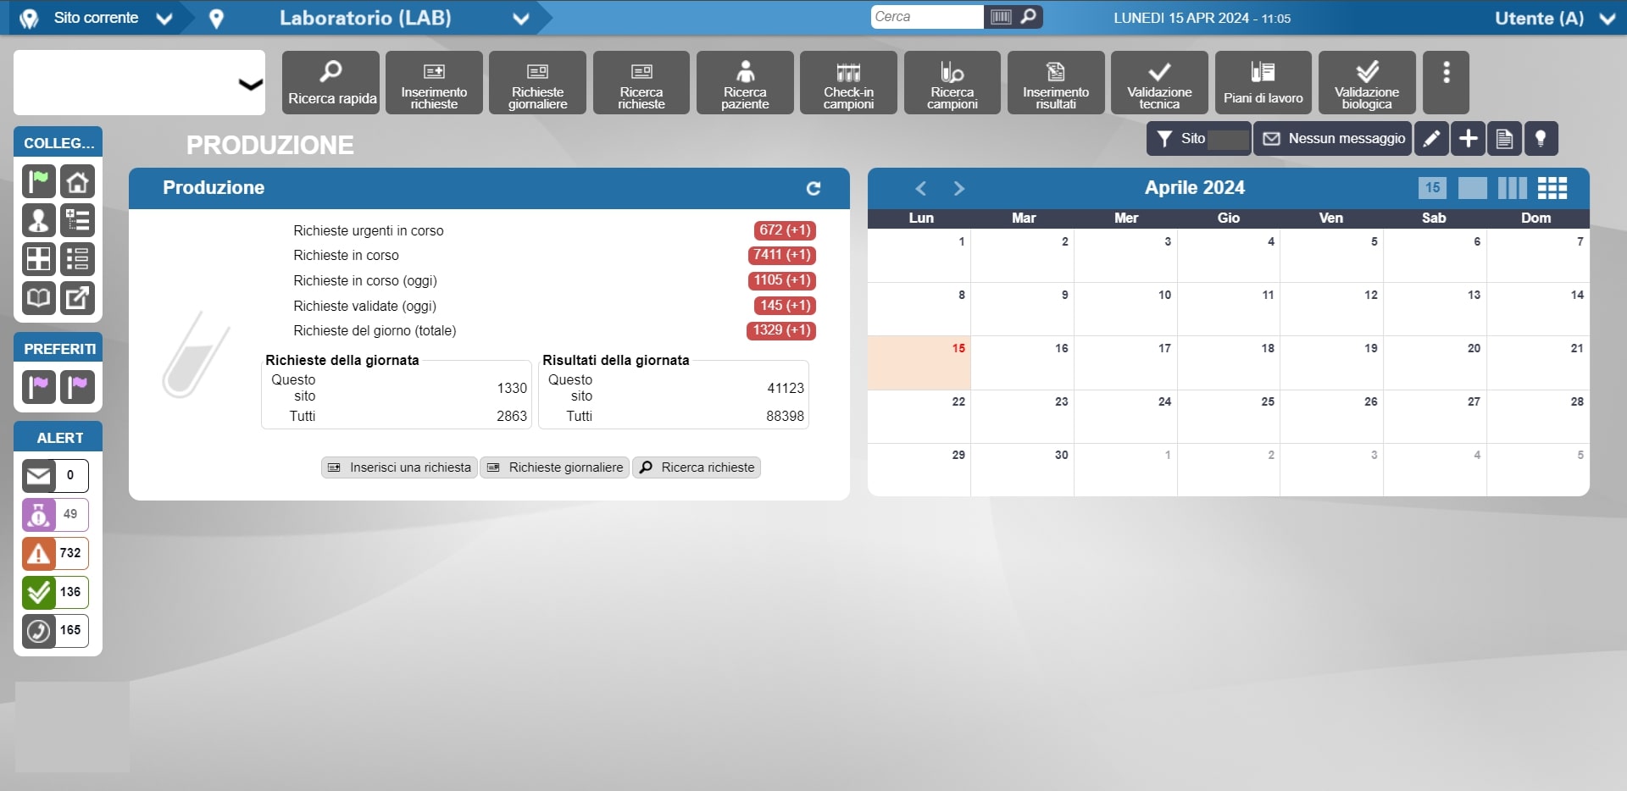This screenshot has height=791, width=1627.
Task: Open Validazione tecnica from the toolbar
Action: tap(1158, 83)
